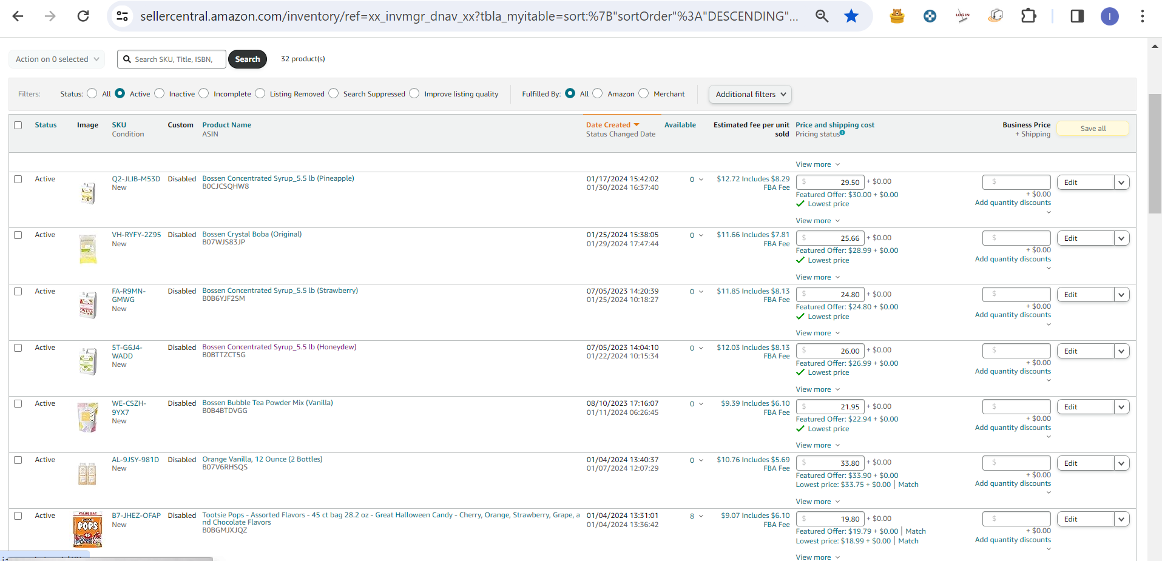The image size is (1162, 561).
Task: Select the Search Suppressed filter
Action: click(334, 93)
